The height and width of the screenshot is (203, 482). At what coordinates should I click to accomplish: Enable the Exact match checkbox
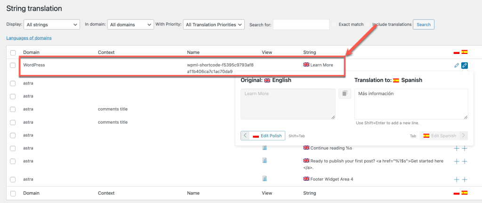click(x=334, y=24)
